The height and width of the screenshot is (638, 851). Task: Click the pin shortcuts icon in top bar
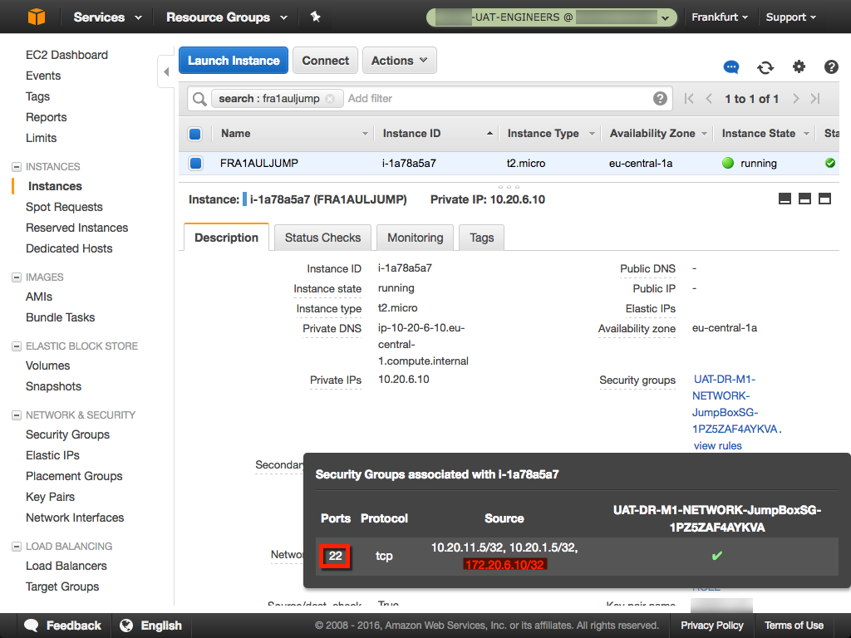click(x=315, y=17)
